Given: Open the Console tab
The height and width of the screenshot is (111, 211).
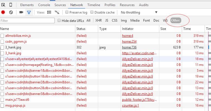Looking at the screenshot, I should [44, 5].
